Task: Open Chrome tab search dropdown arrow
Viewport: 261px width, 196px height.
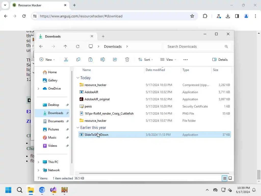Action: click(x=5, y=5)
